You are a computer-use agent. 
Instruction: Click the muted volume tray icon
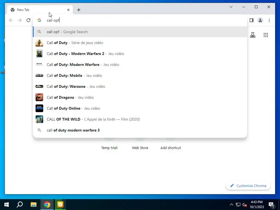click(244, 205)
